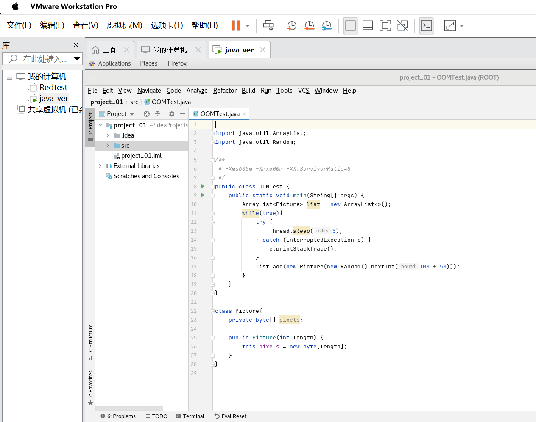Image resolution: width=536 pixels, height=422 pixels.
Task: Expand the src folder in project tree
Action: click(x=108, y=146)
